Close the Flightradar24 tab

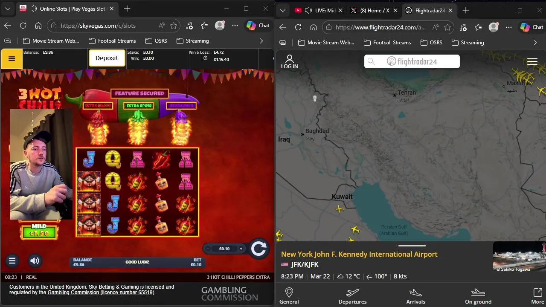[450, 10]
